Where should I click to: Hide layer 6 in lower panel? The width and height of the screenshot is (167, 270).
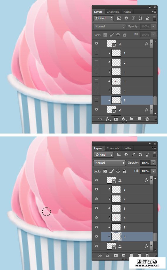[x=96, y=236]
